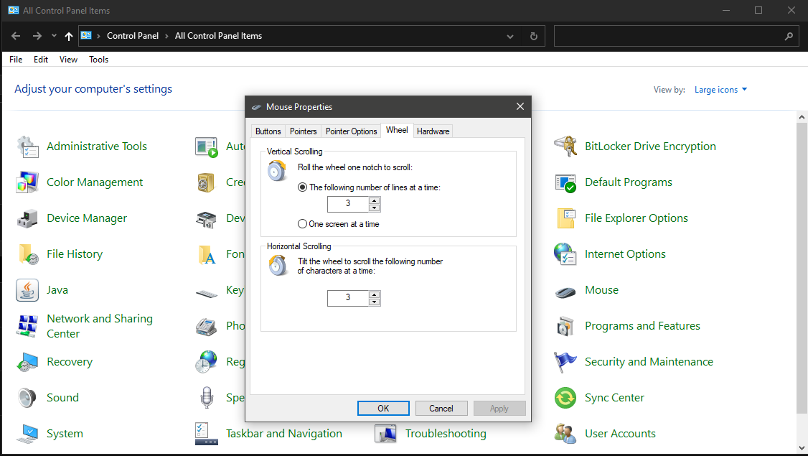
Task: Open Network and Sharing Center icon
Action: click(x=27, y=326)
